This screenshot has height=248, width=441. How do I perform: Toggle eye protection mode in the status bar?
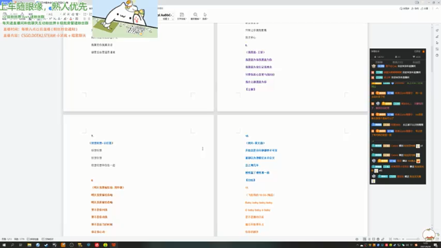pos(357,239)
